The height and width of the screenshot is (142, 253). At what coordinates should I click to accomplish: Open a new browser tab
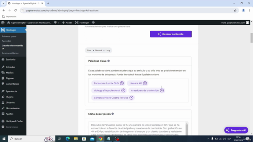(x=48, y=3)
